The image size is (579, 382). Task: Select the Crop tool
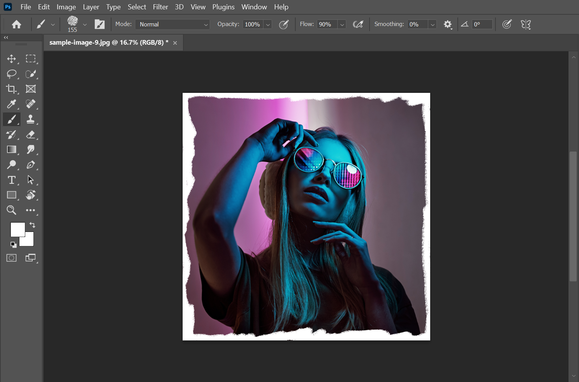coord(11,89)
